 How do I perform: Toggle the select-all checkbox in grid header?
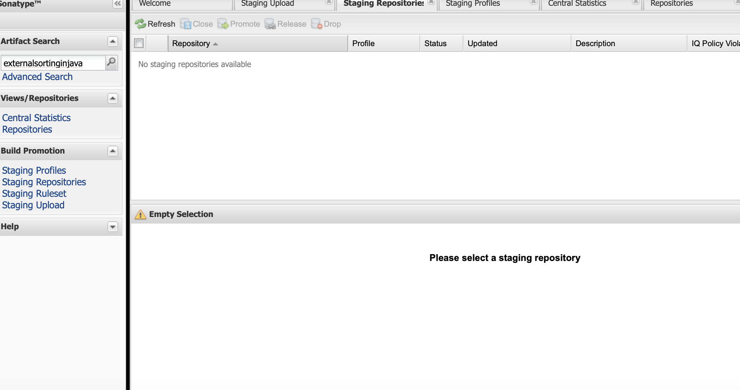139,43
